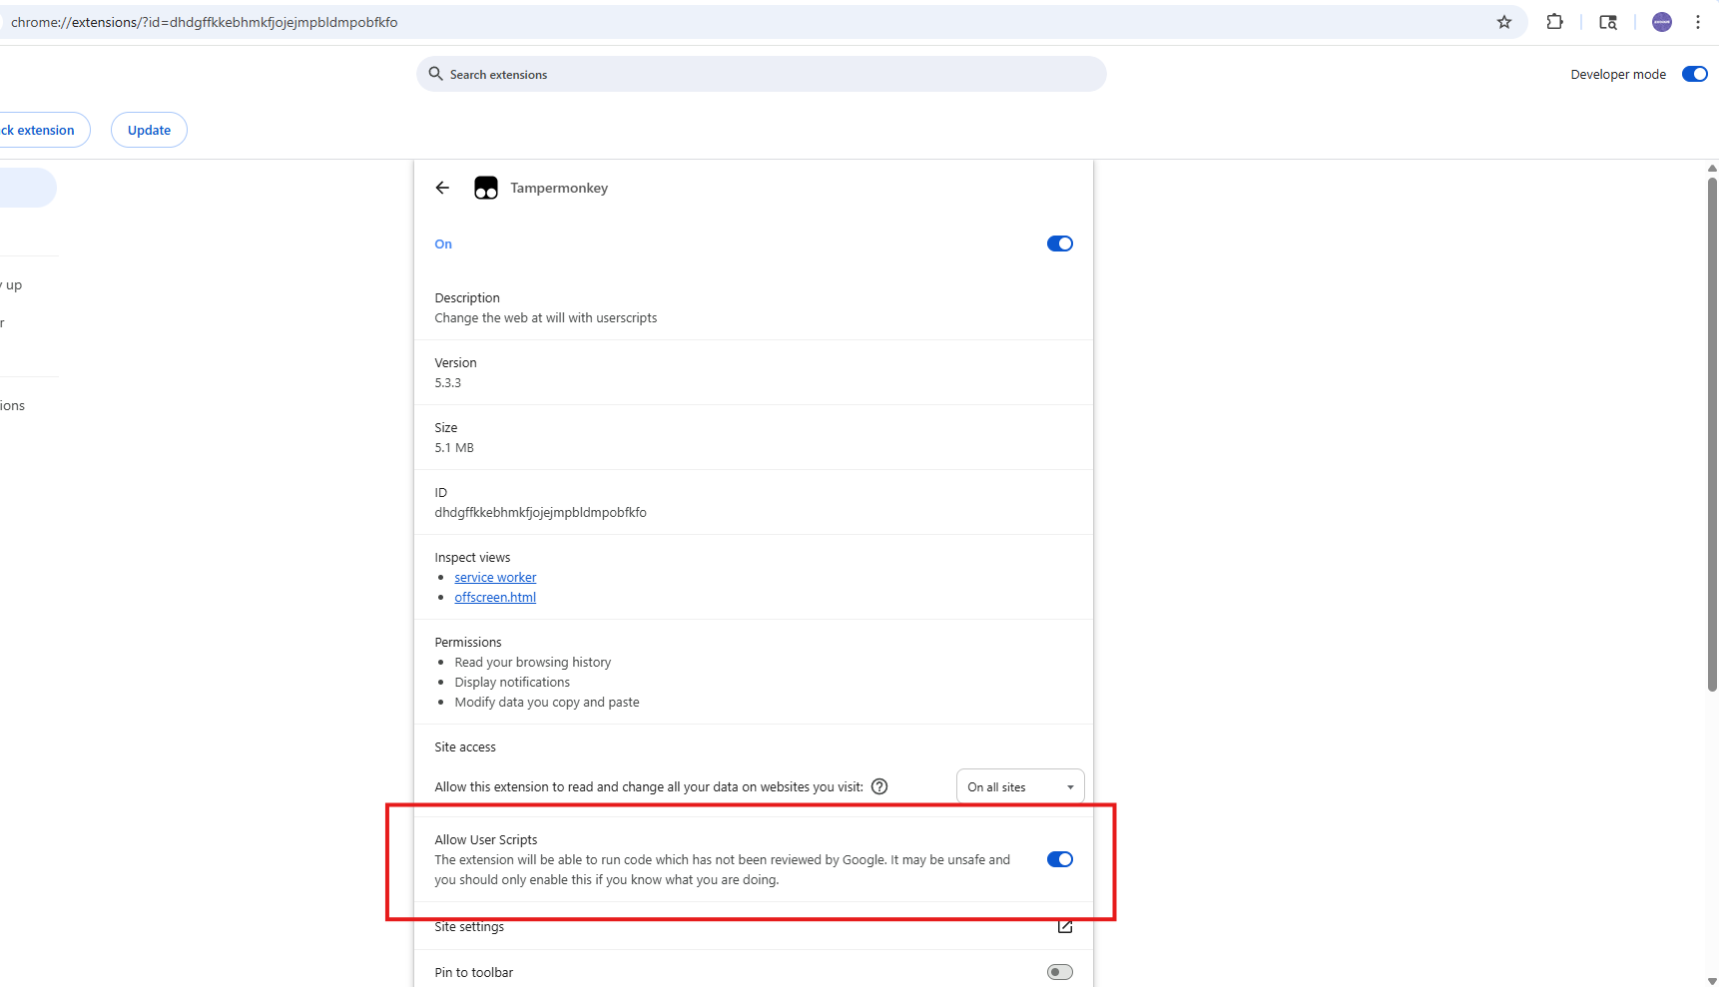Open the Extensions puzzle icon in the toolbar
The height and width of the screenshot is (987, 1719).
coord(1554,22)
